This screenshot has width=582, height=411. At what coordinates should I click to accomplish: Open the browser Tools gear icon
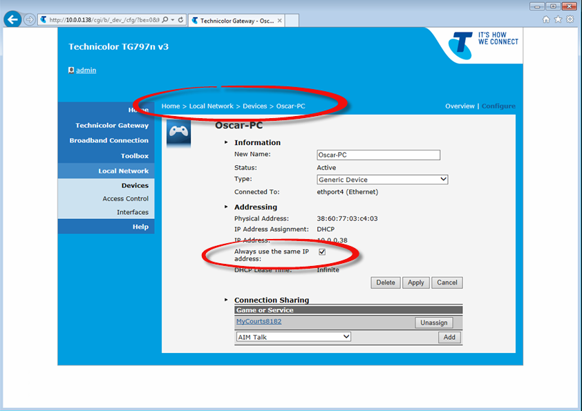coord(570,19)
